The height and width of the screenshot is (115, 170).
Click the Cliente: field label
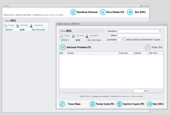tap(114, 35)
